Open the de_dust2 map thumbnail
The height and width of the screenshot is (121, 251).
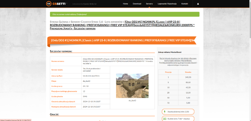tap(132, 86)
